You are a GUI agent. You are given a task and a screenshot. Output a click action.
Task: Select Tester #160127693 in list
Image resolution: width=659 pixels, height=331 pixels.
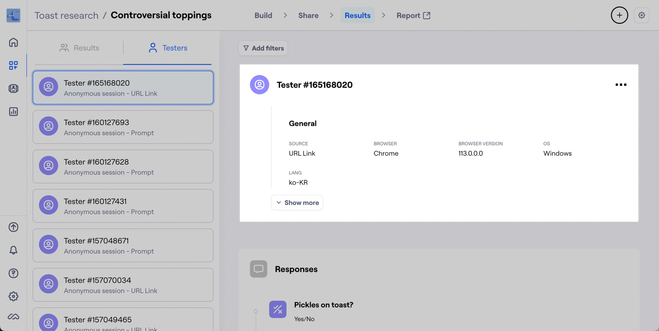tap(123, 127)
